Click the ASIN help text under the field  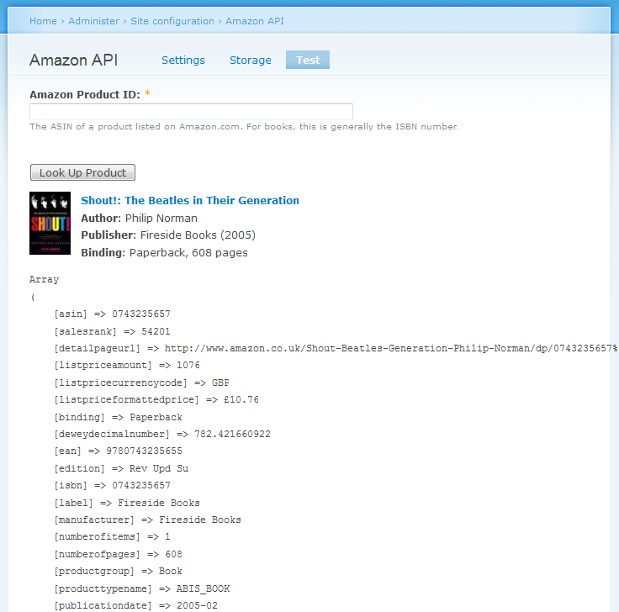click(244, 127)
